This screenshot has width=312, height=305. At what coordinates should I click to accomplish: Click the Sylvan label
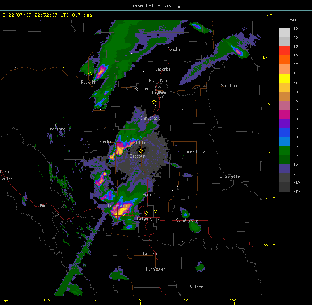[x=141, y=89]
